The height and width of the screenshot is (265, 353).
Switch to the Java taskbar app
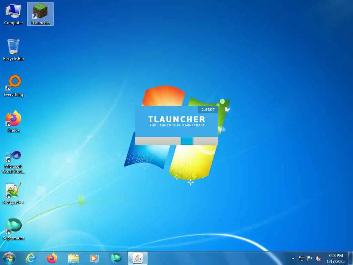(138, 258)
